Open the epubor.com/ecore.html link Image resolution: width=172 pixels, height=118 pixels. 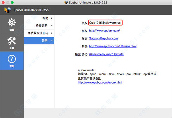pyautogui.click(x=100, y=82)
